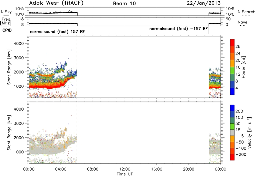Click the "16:00" time tick label
255x176 pixels.
coord(157,169)
